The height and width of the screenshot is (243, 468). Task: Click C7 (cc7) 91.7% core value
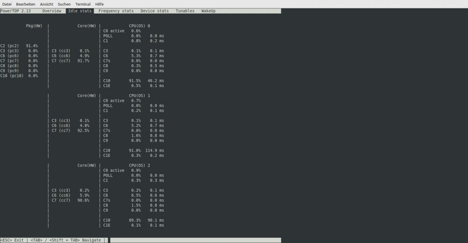(71, 61)
